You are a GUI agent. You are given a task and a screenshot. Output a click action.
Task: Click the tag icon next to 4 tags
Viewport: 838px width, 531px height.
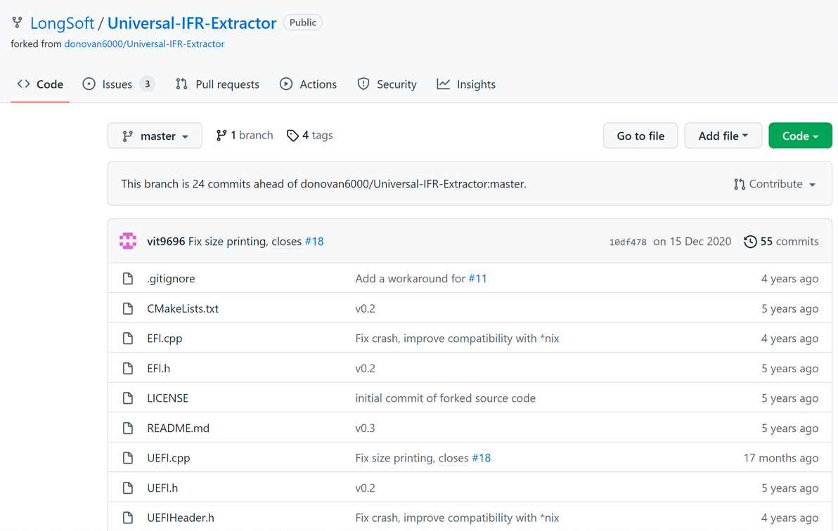pos(292,136)
